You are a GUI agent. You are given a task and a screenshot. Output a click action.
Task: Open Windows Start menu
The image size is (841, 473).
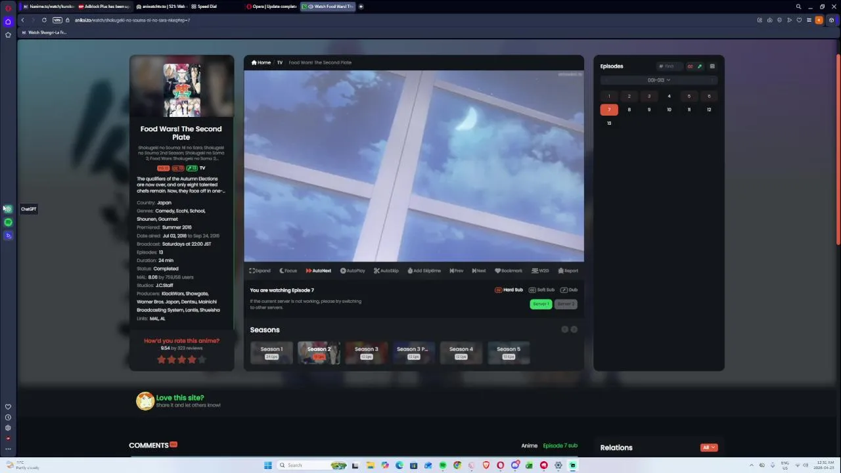point(267,465)
